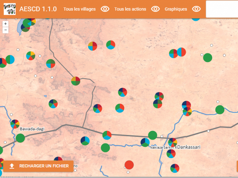The image size is (238, 178).
Task: Click the Bawada-dagi place label
Action: point(32,129)
